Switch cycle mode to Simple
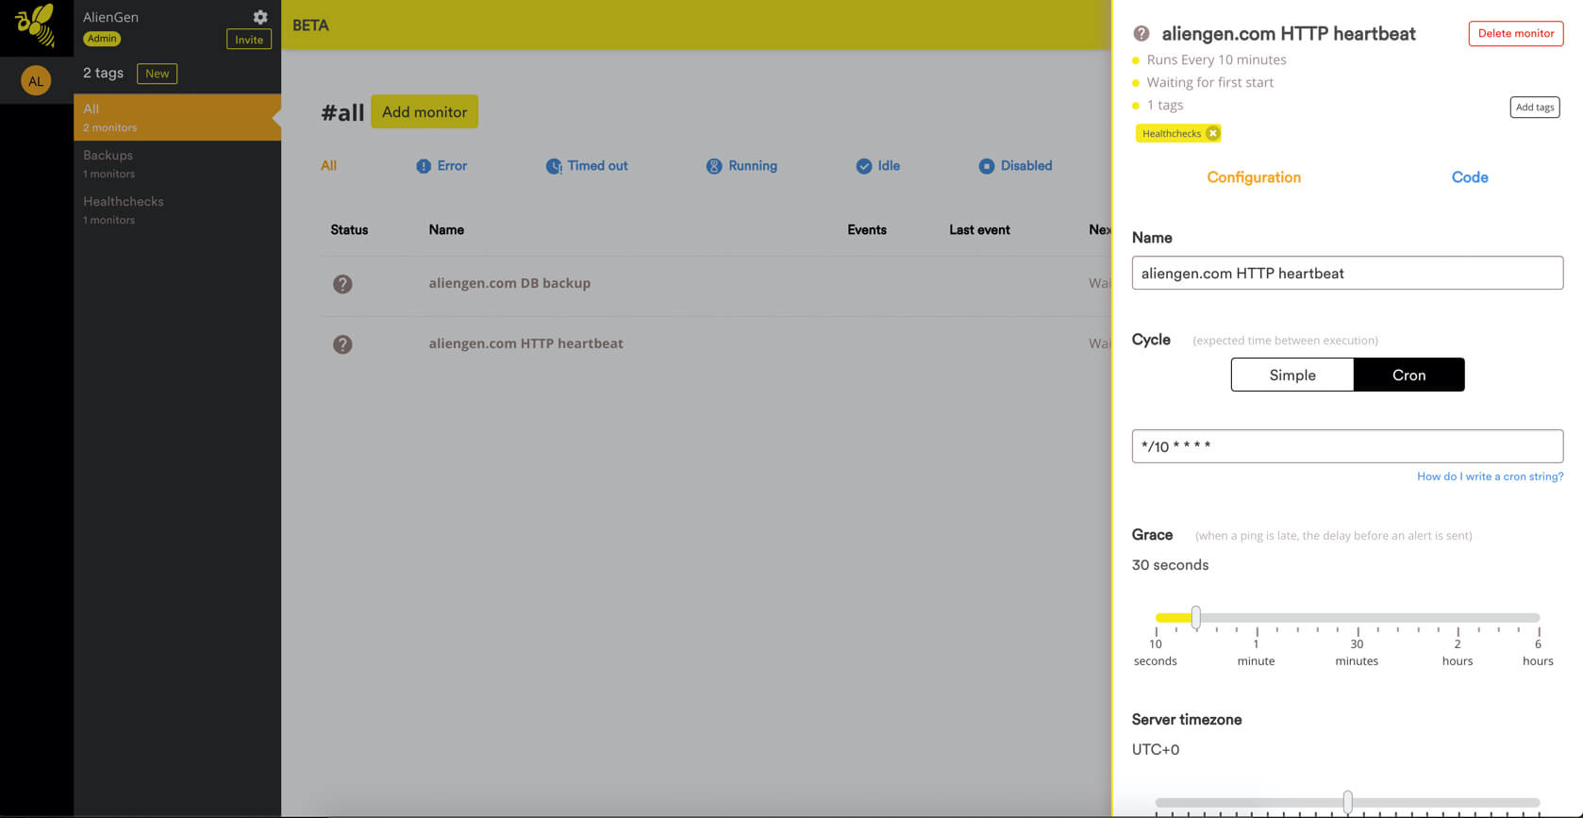The image size is (1583, 818). 1291,375
